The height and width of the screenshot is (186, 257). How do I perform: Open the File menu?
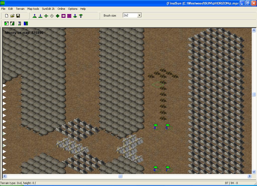[3, 9]
